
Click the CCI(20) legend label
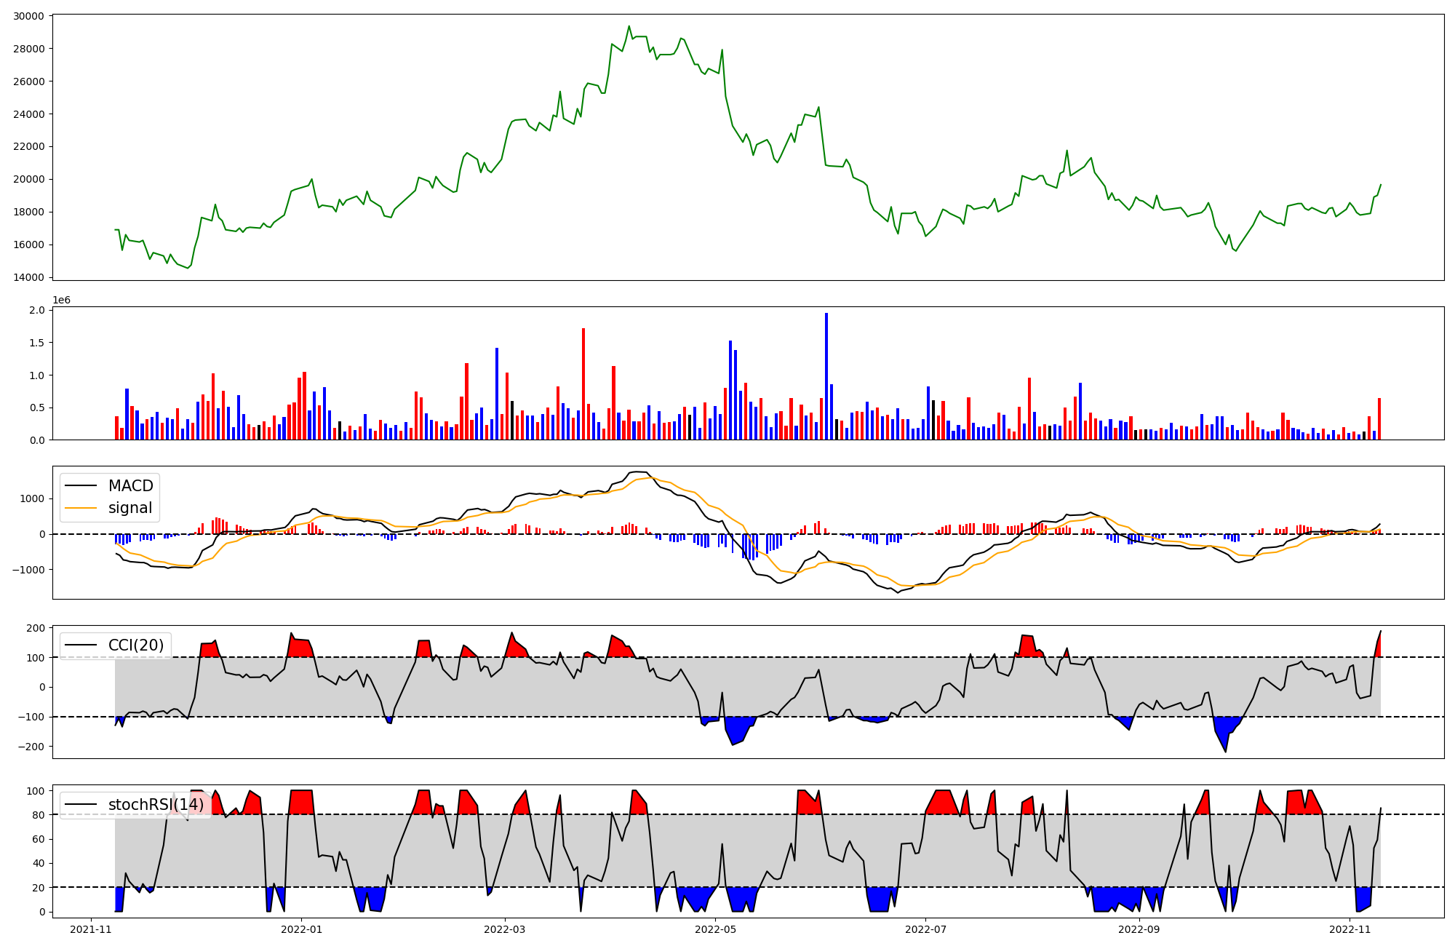pyautogui.click(x=136, y=645)
